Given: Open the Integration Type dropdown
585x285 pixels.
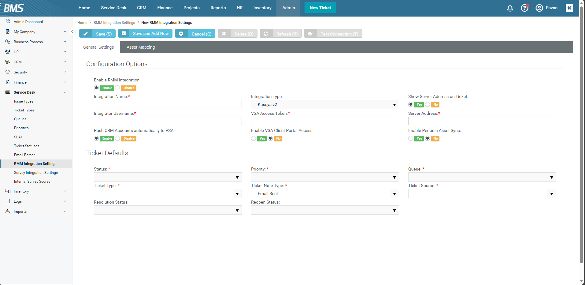Looking at the screenshot, I should point(325,105).
